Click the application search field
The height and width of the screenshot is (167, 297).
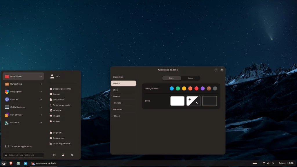(x=24, y=155)
